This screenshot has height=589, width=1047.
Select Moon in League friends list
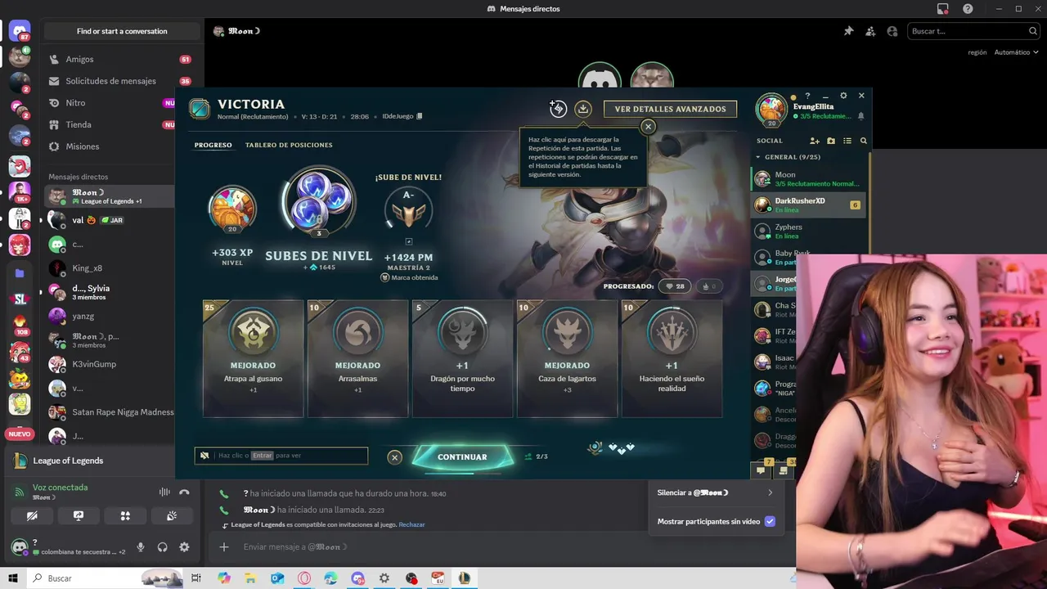(809, 178)
